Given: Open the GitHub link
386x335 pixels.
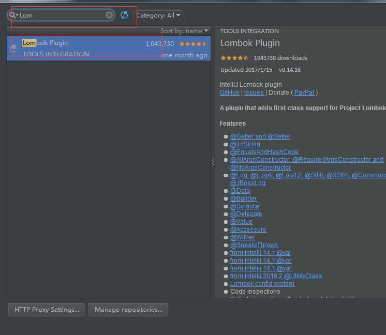Looking at the screenshot, I should (229, 93).
